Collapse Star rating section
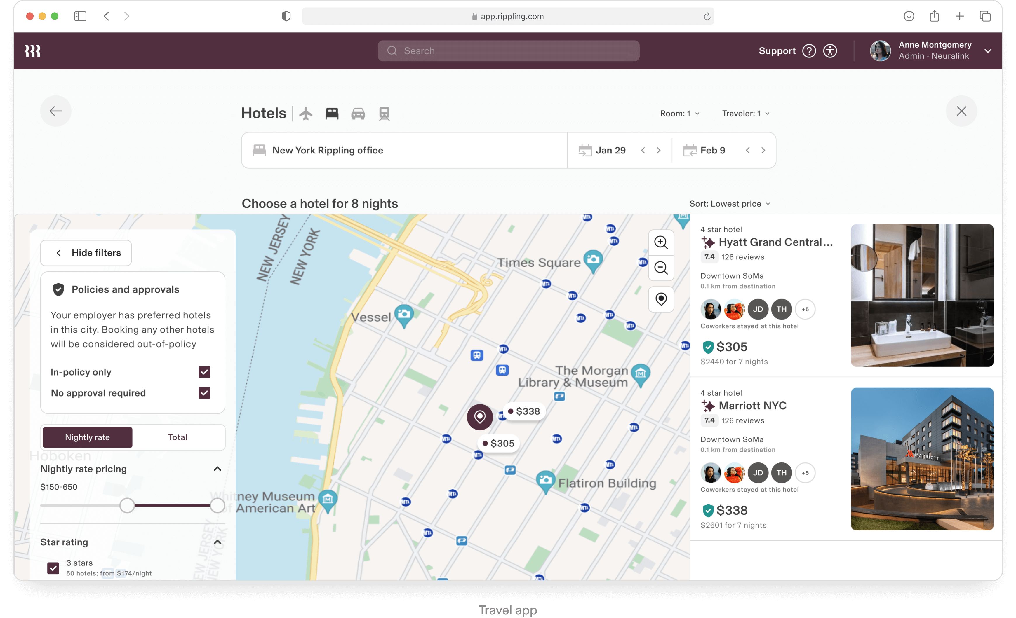 pyautogui.click(x=217, y=542)
